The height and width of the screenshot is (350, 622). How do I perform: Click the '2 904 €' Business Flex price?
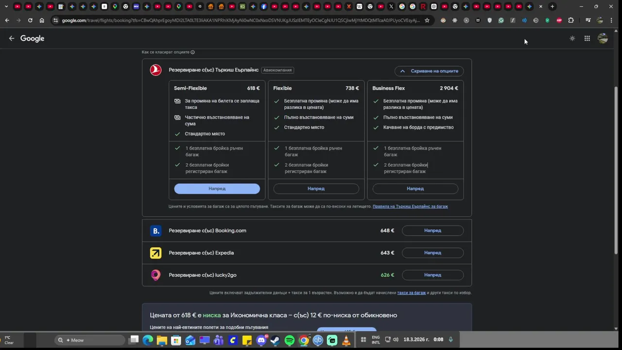tap(449, 88)
